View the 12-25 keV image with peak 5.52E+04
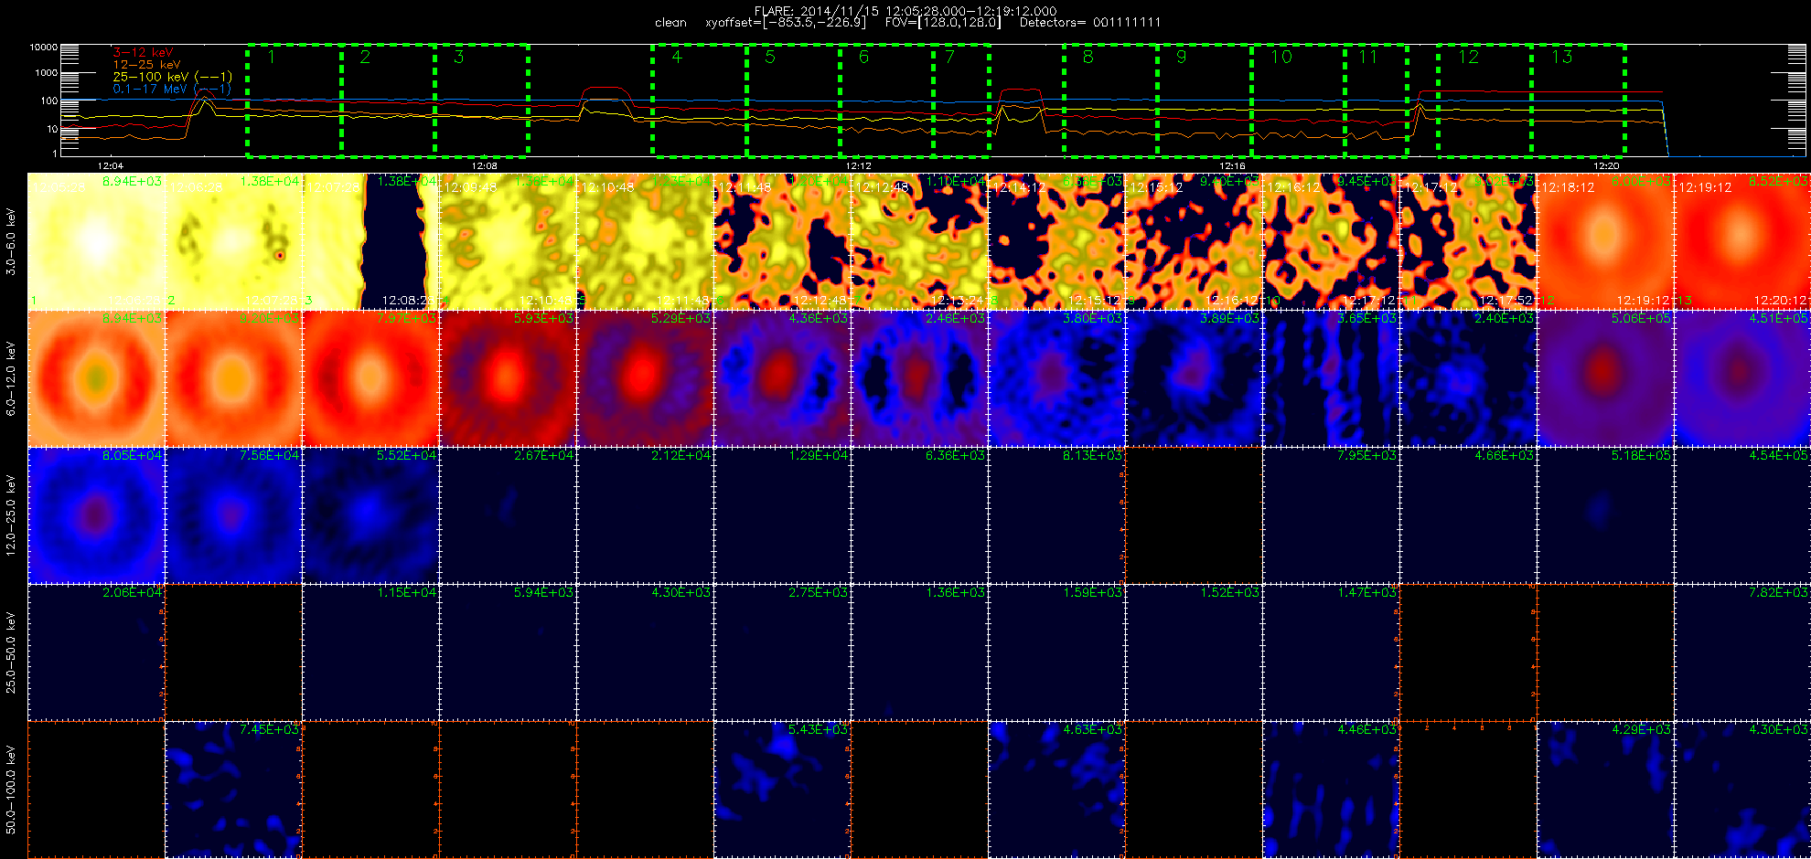The height and width of the screenshot is (859, 1811). click(x=370, y=515)
